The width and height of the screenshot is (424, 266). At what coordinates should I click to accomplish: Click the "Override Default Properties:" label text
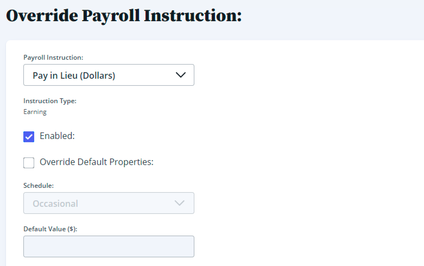(97, 162)
